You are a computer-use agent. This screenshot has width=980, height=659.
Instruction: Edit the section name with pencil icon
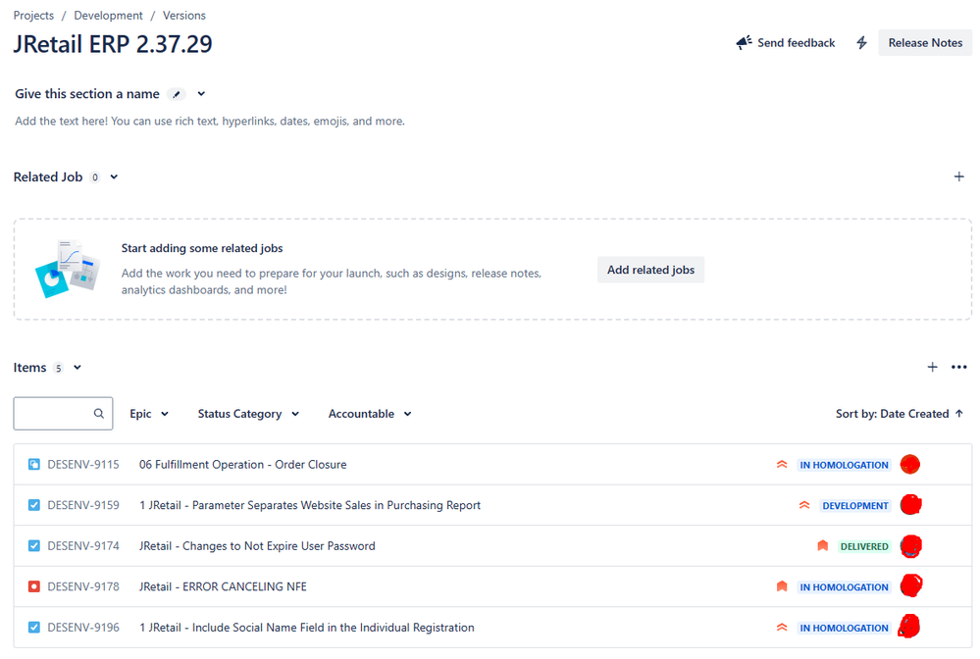pyautogui.click(x=177, y=94)
